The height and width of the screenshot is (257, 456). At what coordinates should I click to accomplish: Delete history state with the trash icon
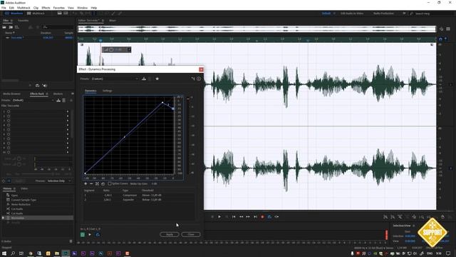(x=71, y=241)
